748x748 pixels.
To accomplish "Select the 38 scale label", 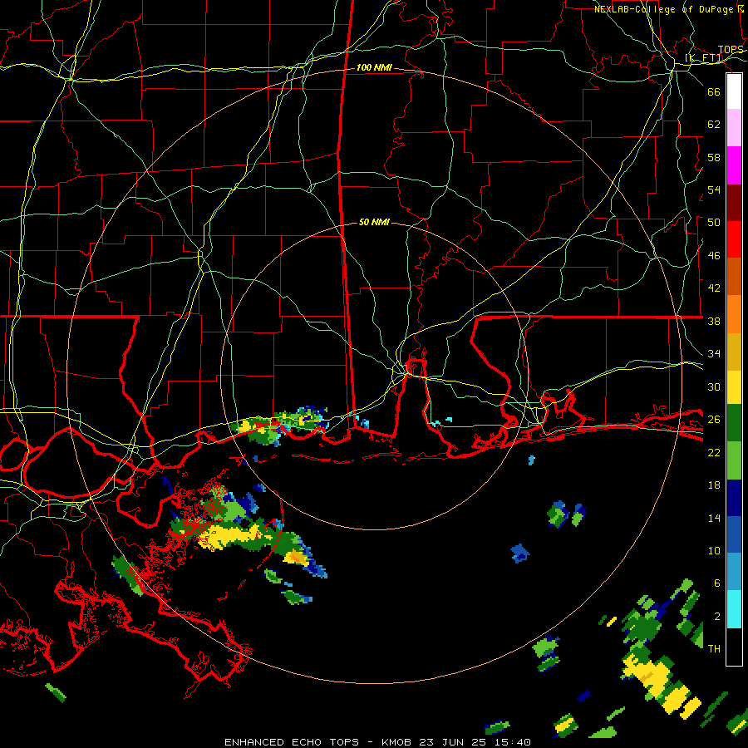I will (714, 321).
